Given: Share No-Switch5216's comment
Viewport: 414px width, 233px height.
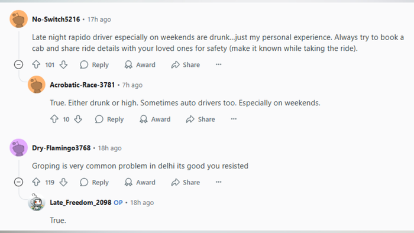Looking at the screenshot, I should pos(185,64).
